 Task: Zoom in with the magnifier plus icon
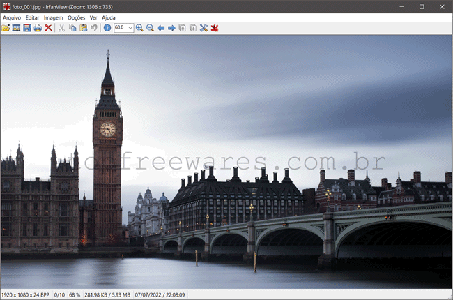pos(139,28)
